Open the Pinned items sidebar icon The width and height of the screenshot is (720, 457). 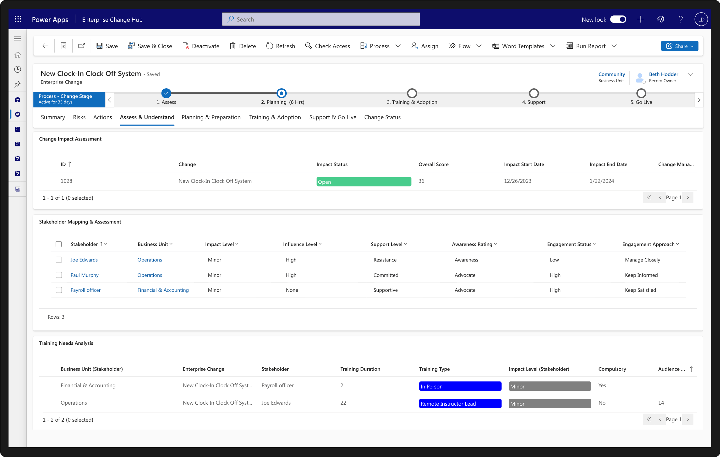click(18, 84)
